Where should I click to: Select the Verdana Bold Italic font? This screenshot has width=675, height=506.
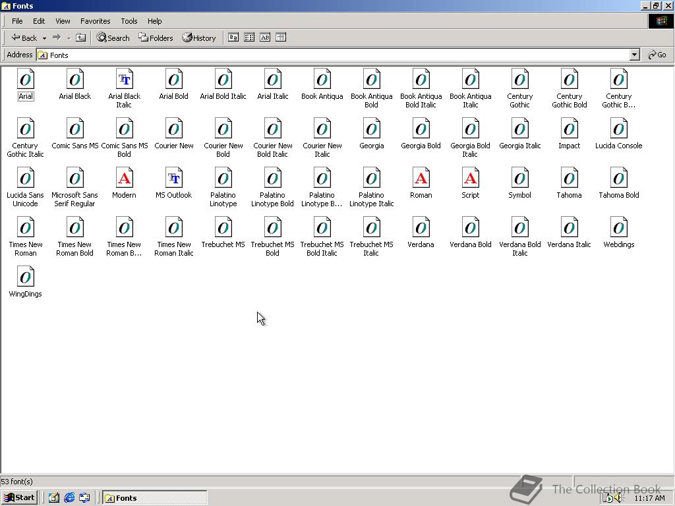[519, 237]
